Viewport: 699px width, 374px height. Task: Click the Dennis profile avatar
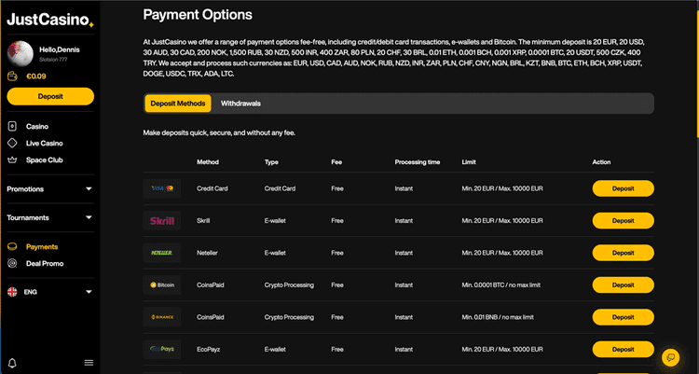21,53
